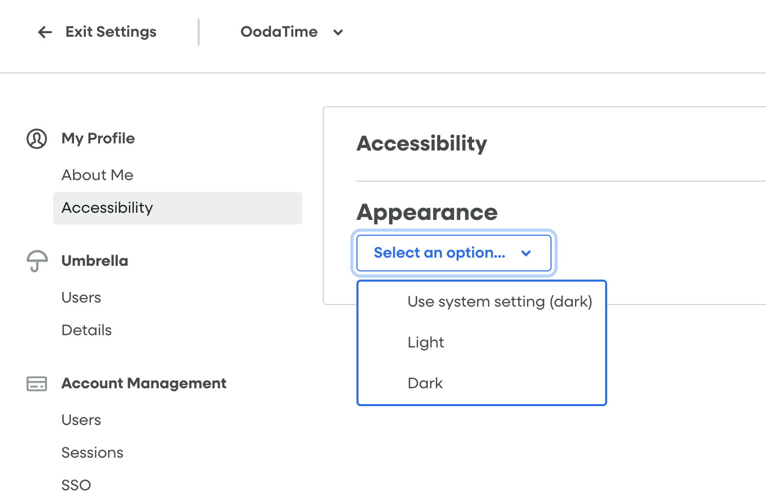Click the back arrow icon
The image size is (766, 500).
pyautogui.click(x=45, y=32)
